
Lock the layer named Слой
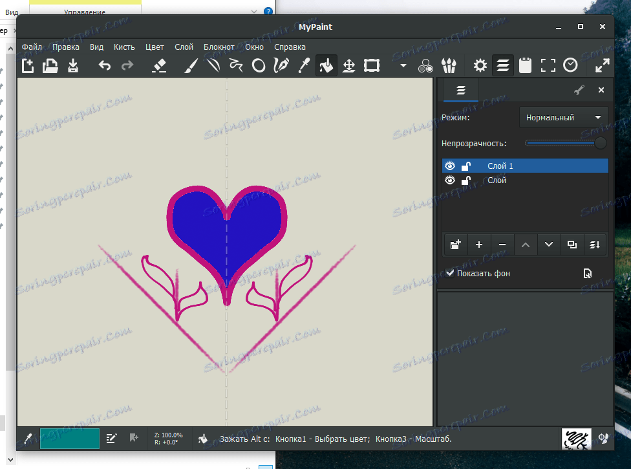466,180
